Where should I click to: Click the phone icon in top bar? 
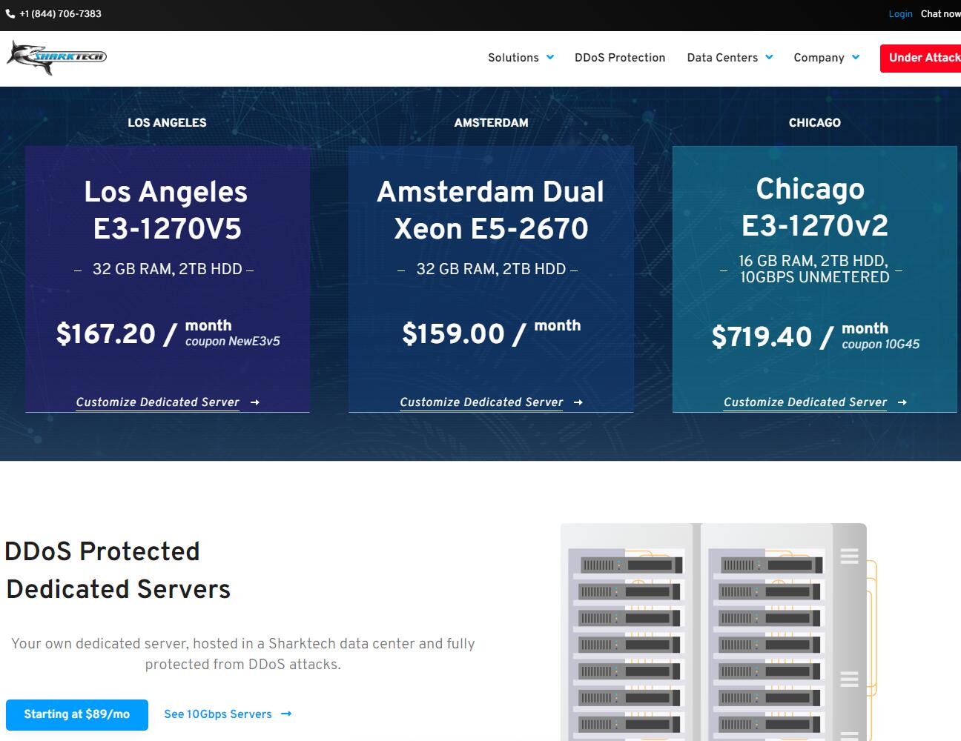pyautogui.click(x=10, y=14)
